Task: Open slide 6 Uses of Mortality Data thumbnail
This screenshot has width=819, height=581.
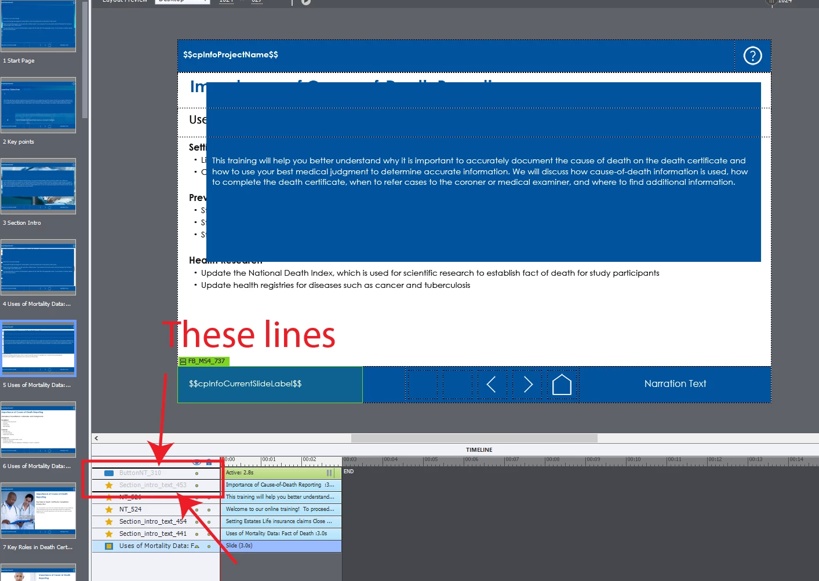Action: click(x=38, y=429)
